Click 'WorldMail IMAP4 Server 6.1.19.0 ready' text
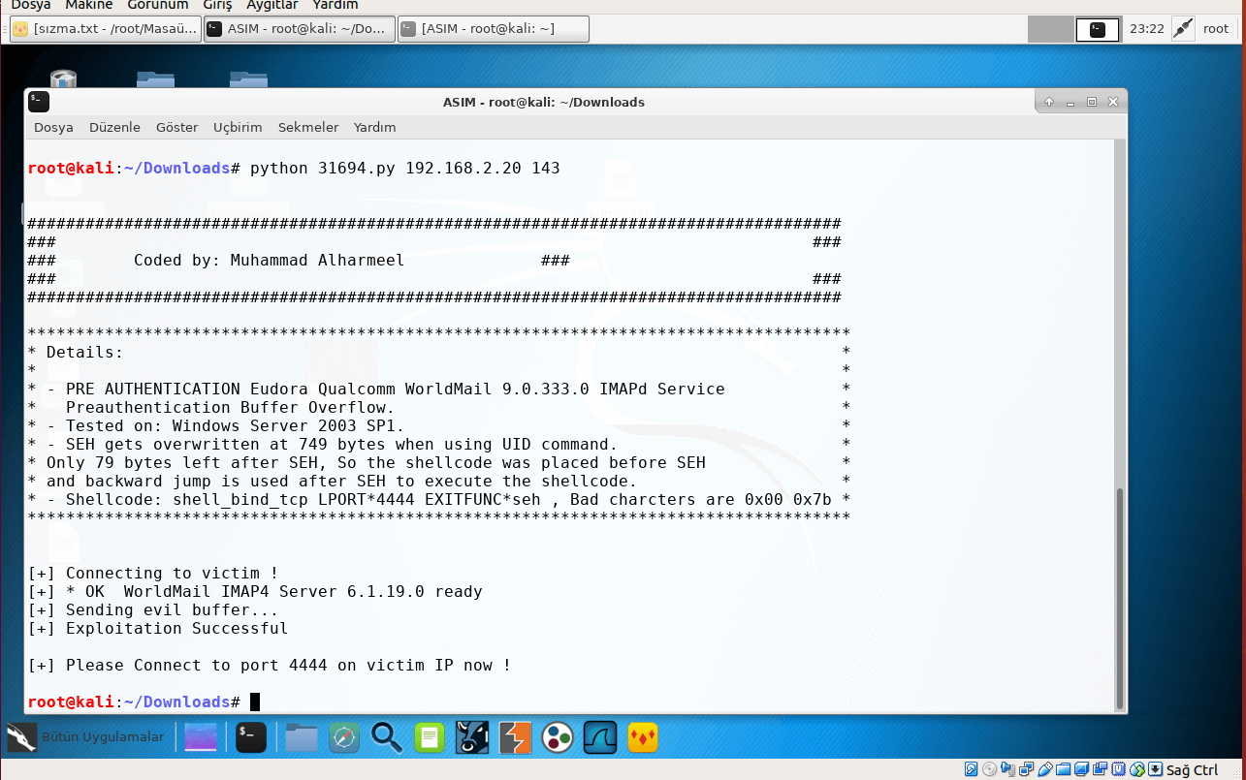1246x780 pixels. [x=303, y=592]
